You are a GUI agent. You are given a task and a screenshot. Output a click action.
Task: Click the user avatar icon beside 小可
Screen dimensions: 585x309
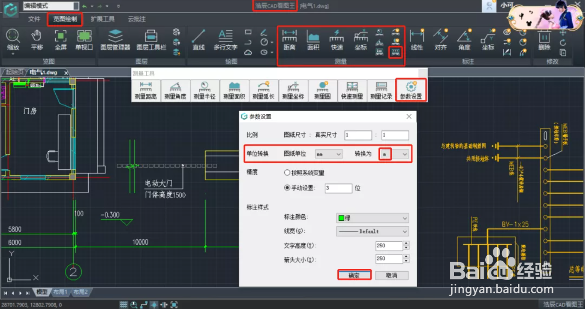pos(488,6)
